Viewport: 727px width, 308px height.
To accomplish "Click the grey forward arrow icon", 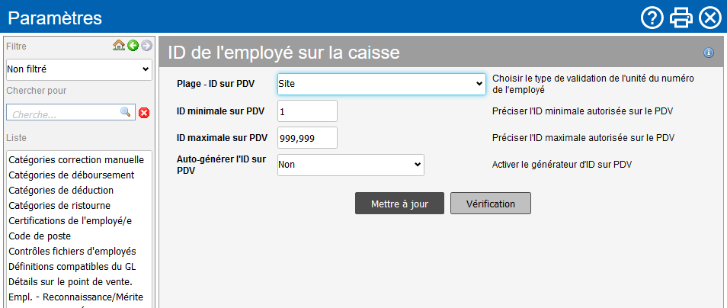I will pyautogui.click(x=146, y=46).
